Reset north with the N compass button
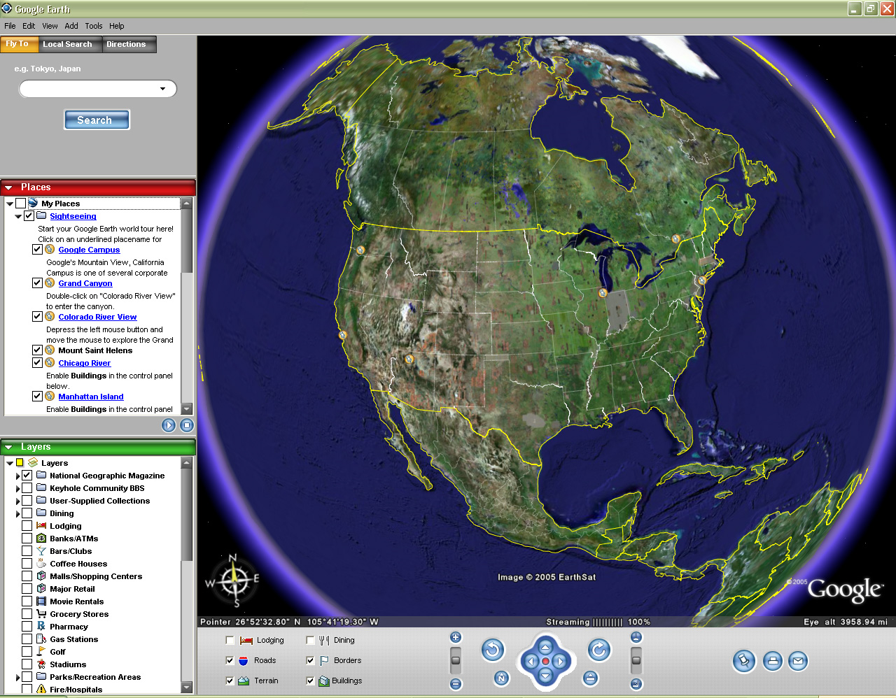The height and width of the screenshot is (698, 896). (501, 678)
